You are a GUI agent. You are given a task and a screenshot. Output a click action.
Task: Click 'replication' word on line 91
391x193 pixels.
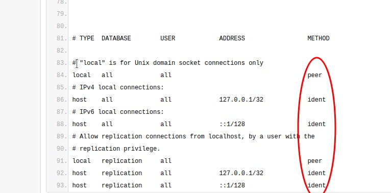121,161
